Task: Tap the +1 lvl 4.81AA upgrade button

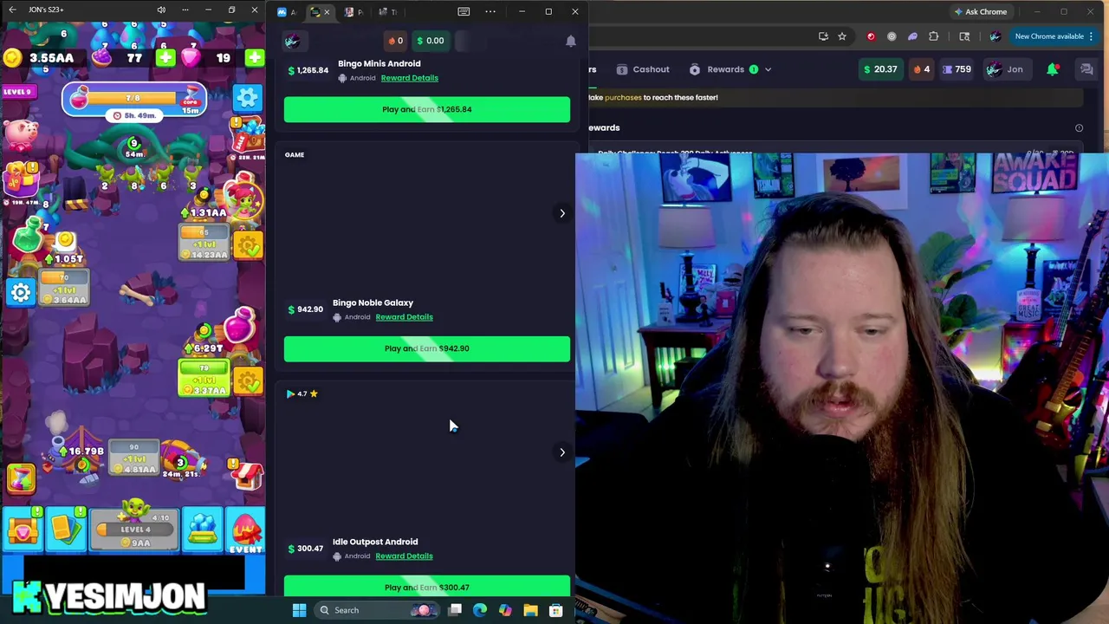Action: [x=134, y=458]
